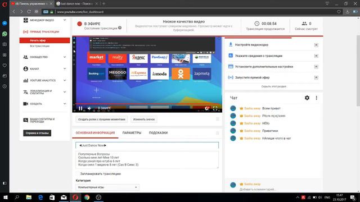Open History clock in the Opera sidebar
Image resolution: width=360 pixels, height=202 pixels.
pyautogui.click(x=4, y=86)
